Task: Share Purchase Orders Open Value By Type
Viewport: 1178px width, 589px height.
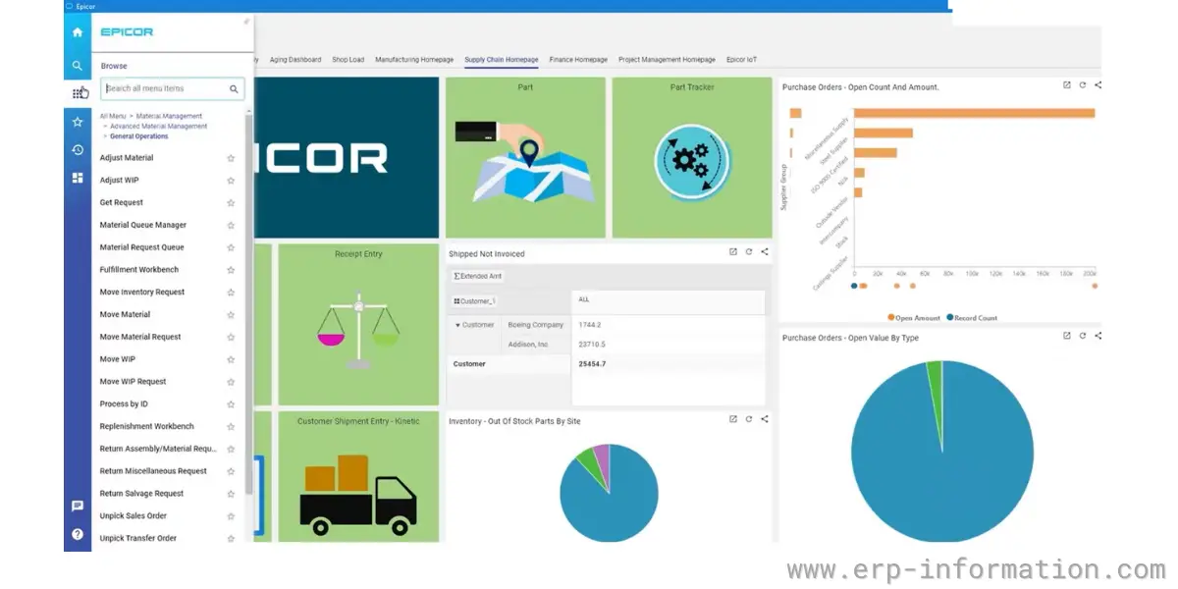Action: pos(1098,336)
